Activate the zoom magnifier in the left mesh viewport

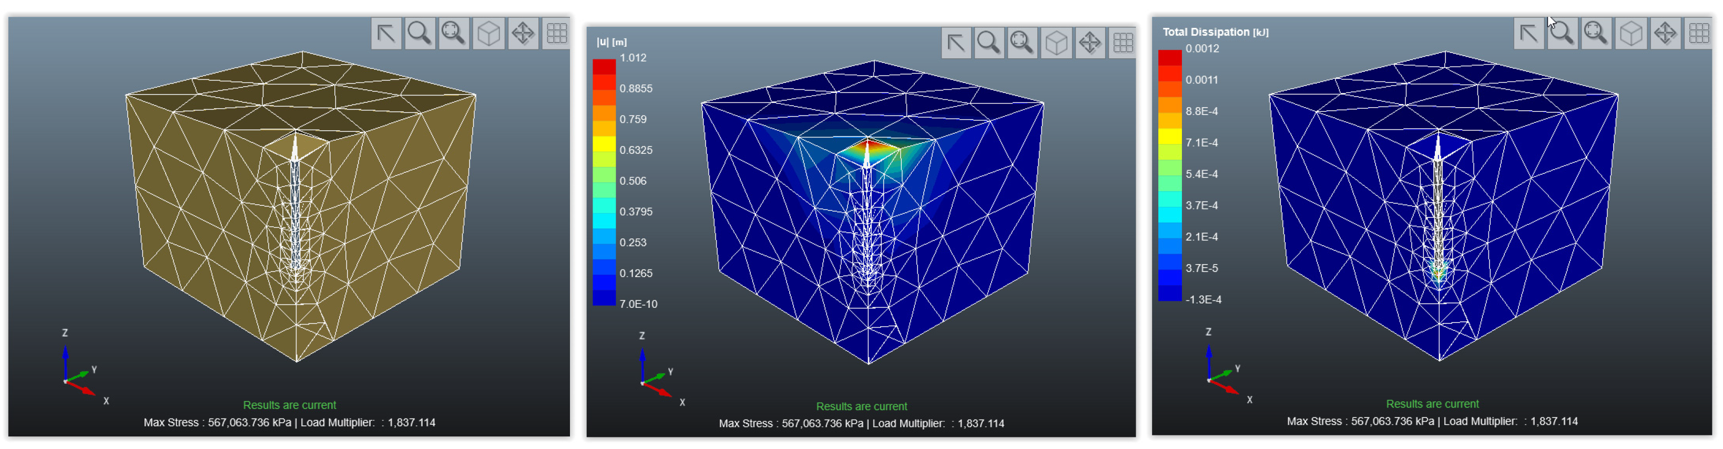pyautogui.click(x=420, y=34)
